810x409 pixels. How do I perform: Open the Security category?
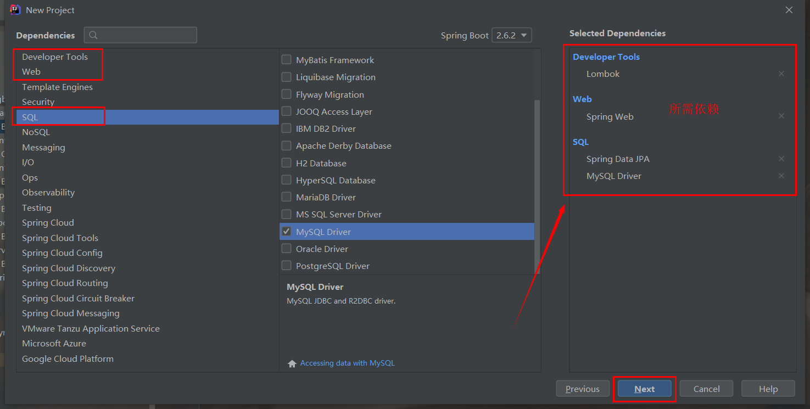point(148,102)
